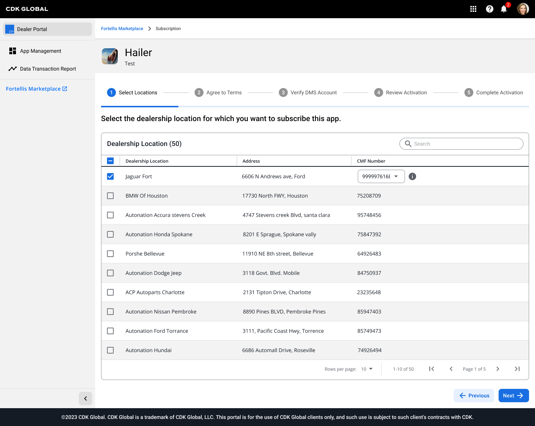The width and height of the screenshot is (535, 426).
Task: Open the Fortellis Marketplace sidebar link
Action: click(36, 89)
